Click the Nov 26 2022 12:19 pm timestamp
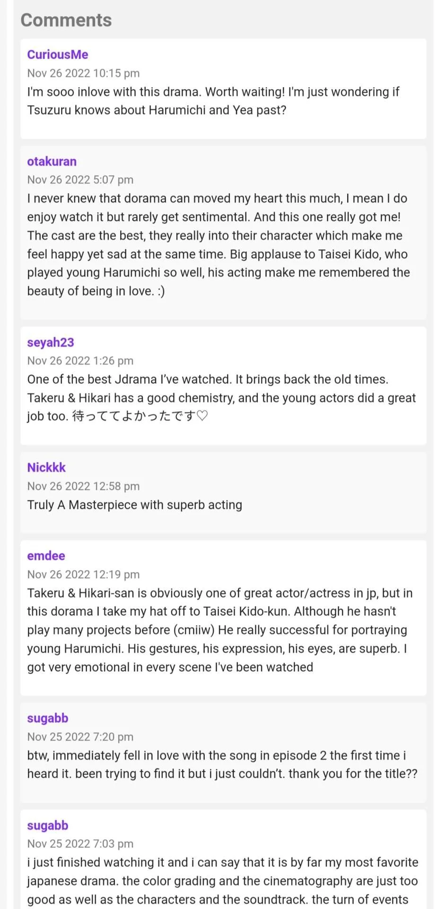Screen dimensions: 437x909 83,574
